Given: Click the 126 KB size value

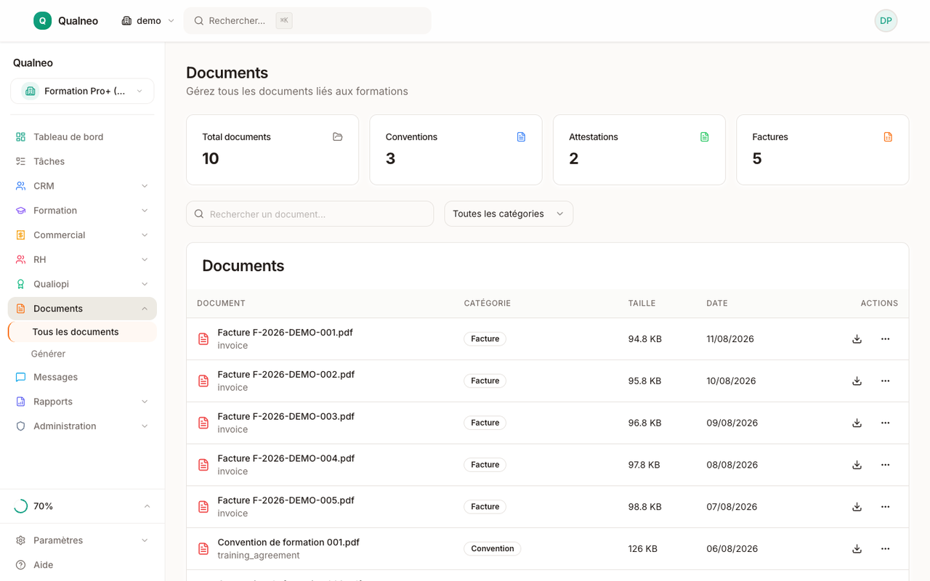Looking at the screenshot, I should 643,549.
